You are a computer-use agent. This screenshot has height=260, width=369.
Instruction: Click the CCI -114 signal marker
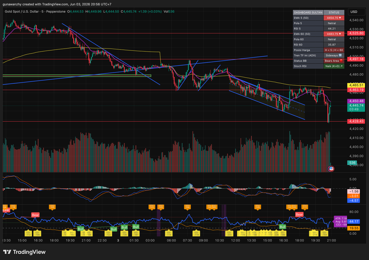tap(169, 233)
